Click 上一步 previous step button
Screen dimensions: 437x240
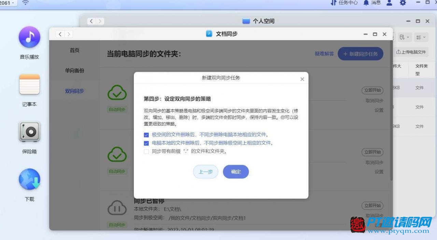point(206,172)
